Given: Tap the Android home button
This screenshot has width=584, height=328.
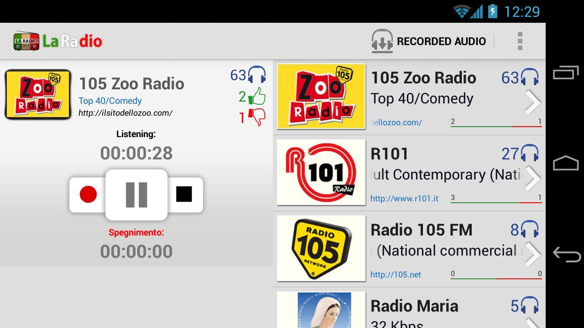Looking at the screenshot, I should click(x=566, y=163).
